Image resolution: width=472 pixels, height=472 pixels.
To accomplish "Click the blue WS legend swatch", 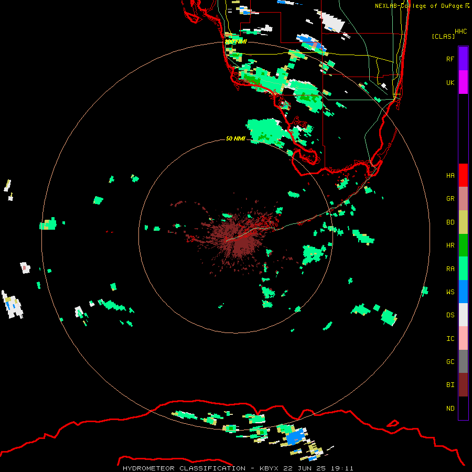I will click(x=463, y=292).
